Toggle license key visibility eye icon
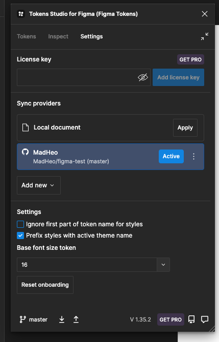The image size is (219, 342). click(x=142, y=77)
